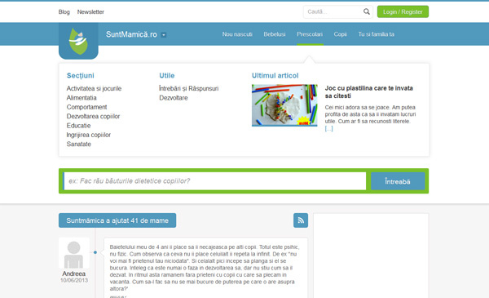Open the plastilina article thumbnail

coord(284,105)
